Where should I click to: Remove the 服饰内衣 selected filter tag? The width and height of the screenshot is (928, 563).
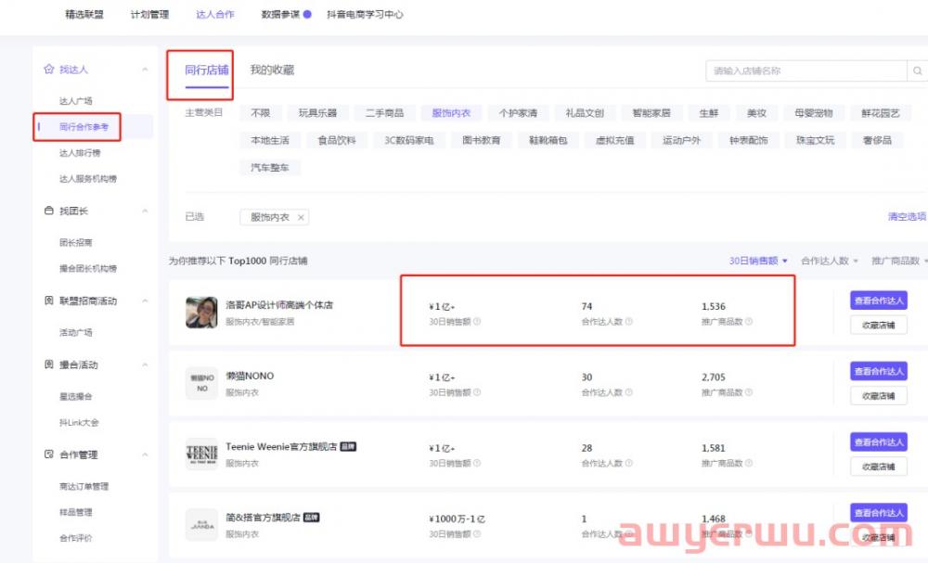click(301, 217)
